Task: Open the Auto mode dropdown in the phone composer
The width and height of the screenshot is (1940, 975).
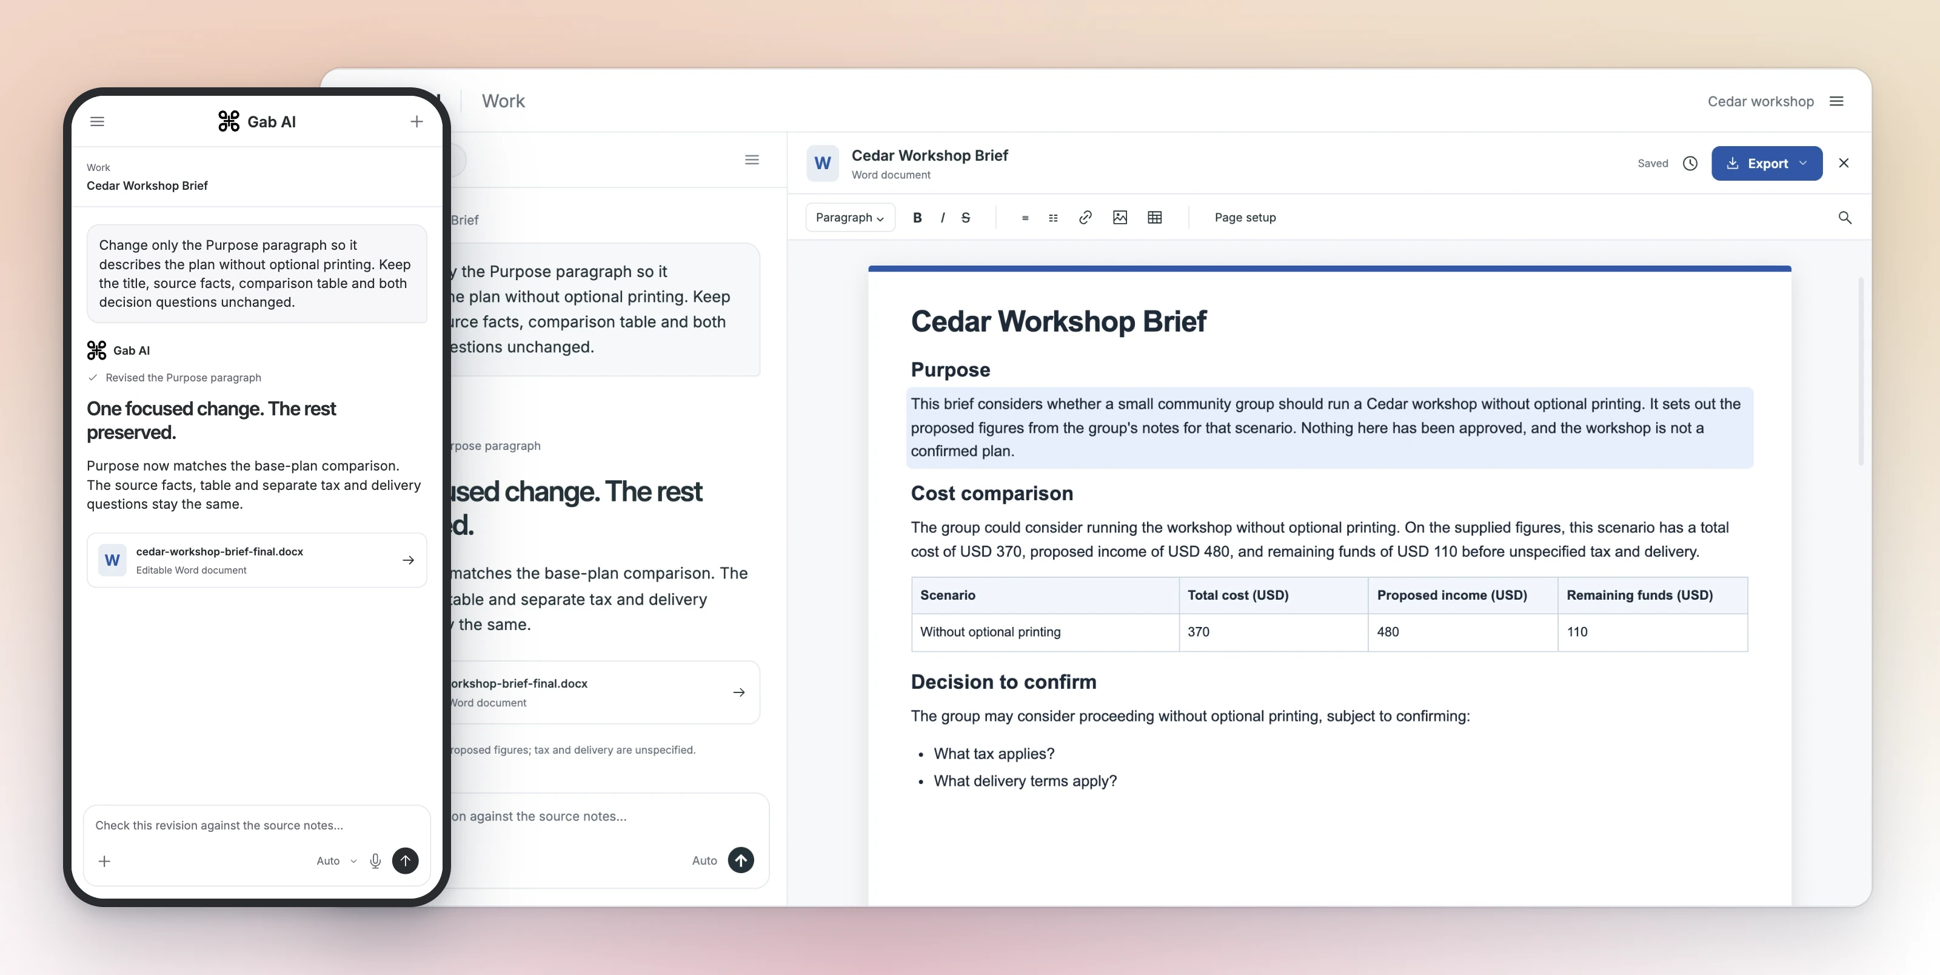Action: (x=336, y=860)
